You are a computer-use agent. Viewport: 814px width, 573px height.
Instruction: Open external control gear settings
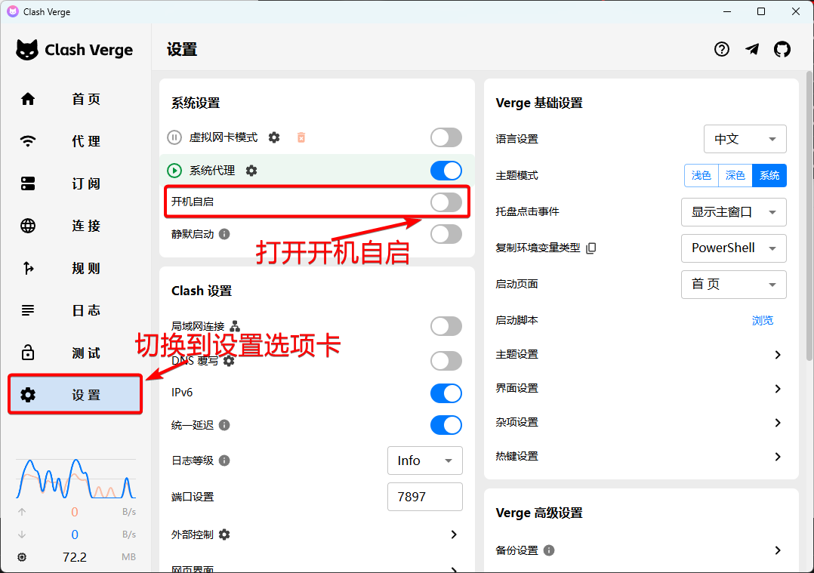click(224, 534)
